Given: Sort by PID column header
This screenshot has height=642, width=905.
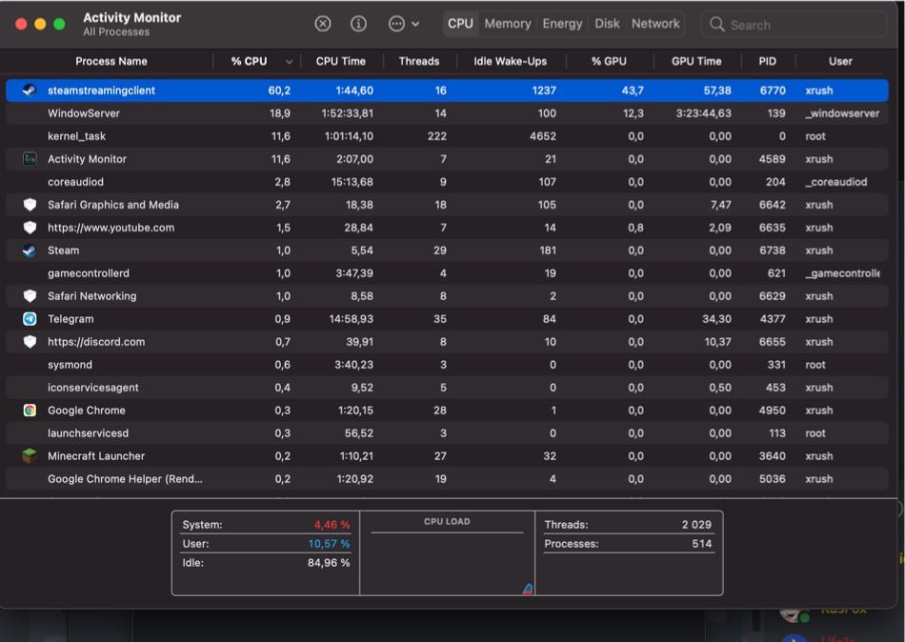Looking at the screenshot, I should [x=767, y=61].
